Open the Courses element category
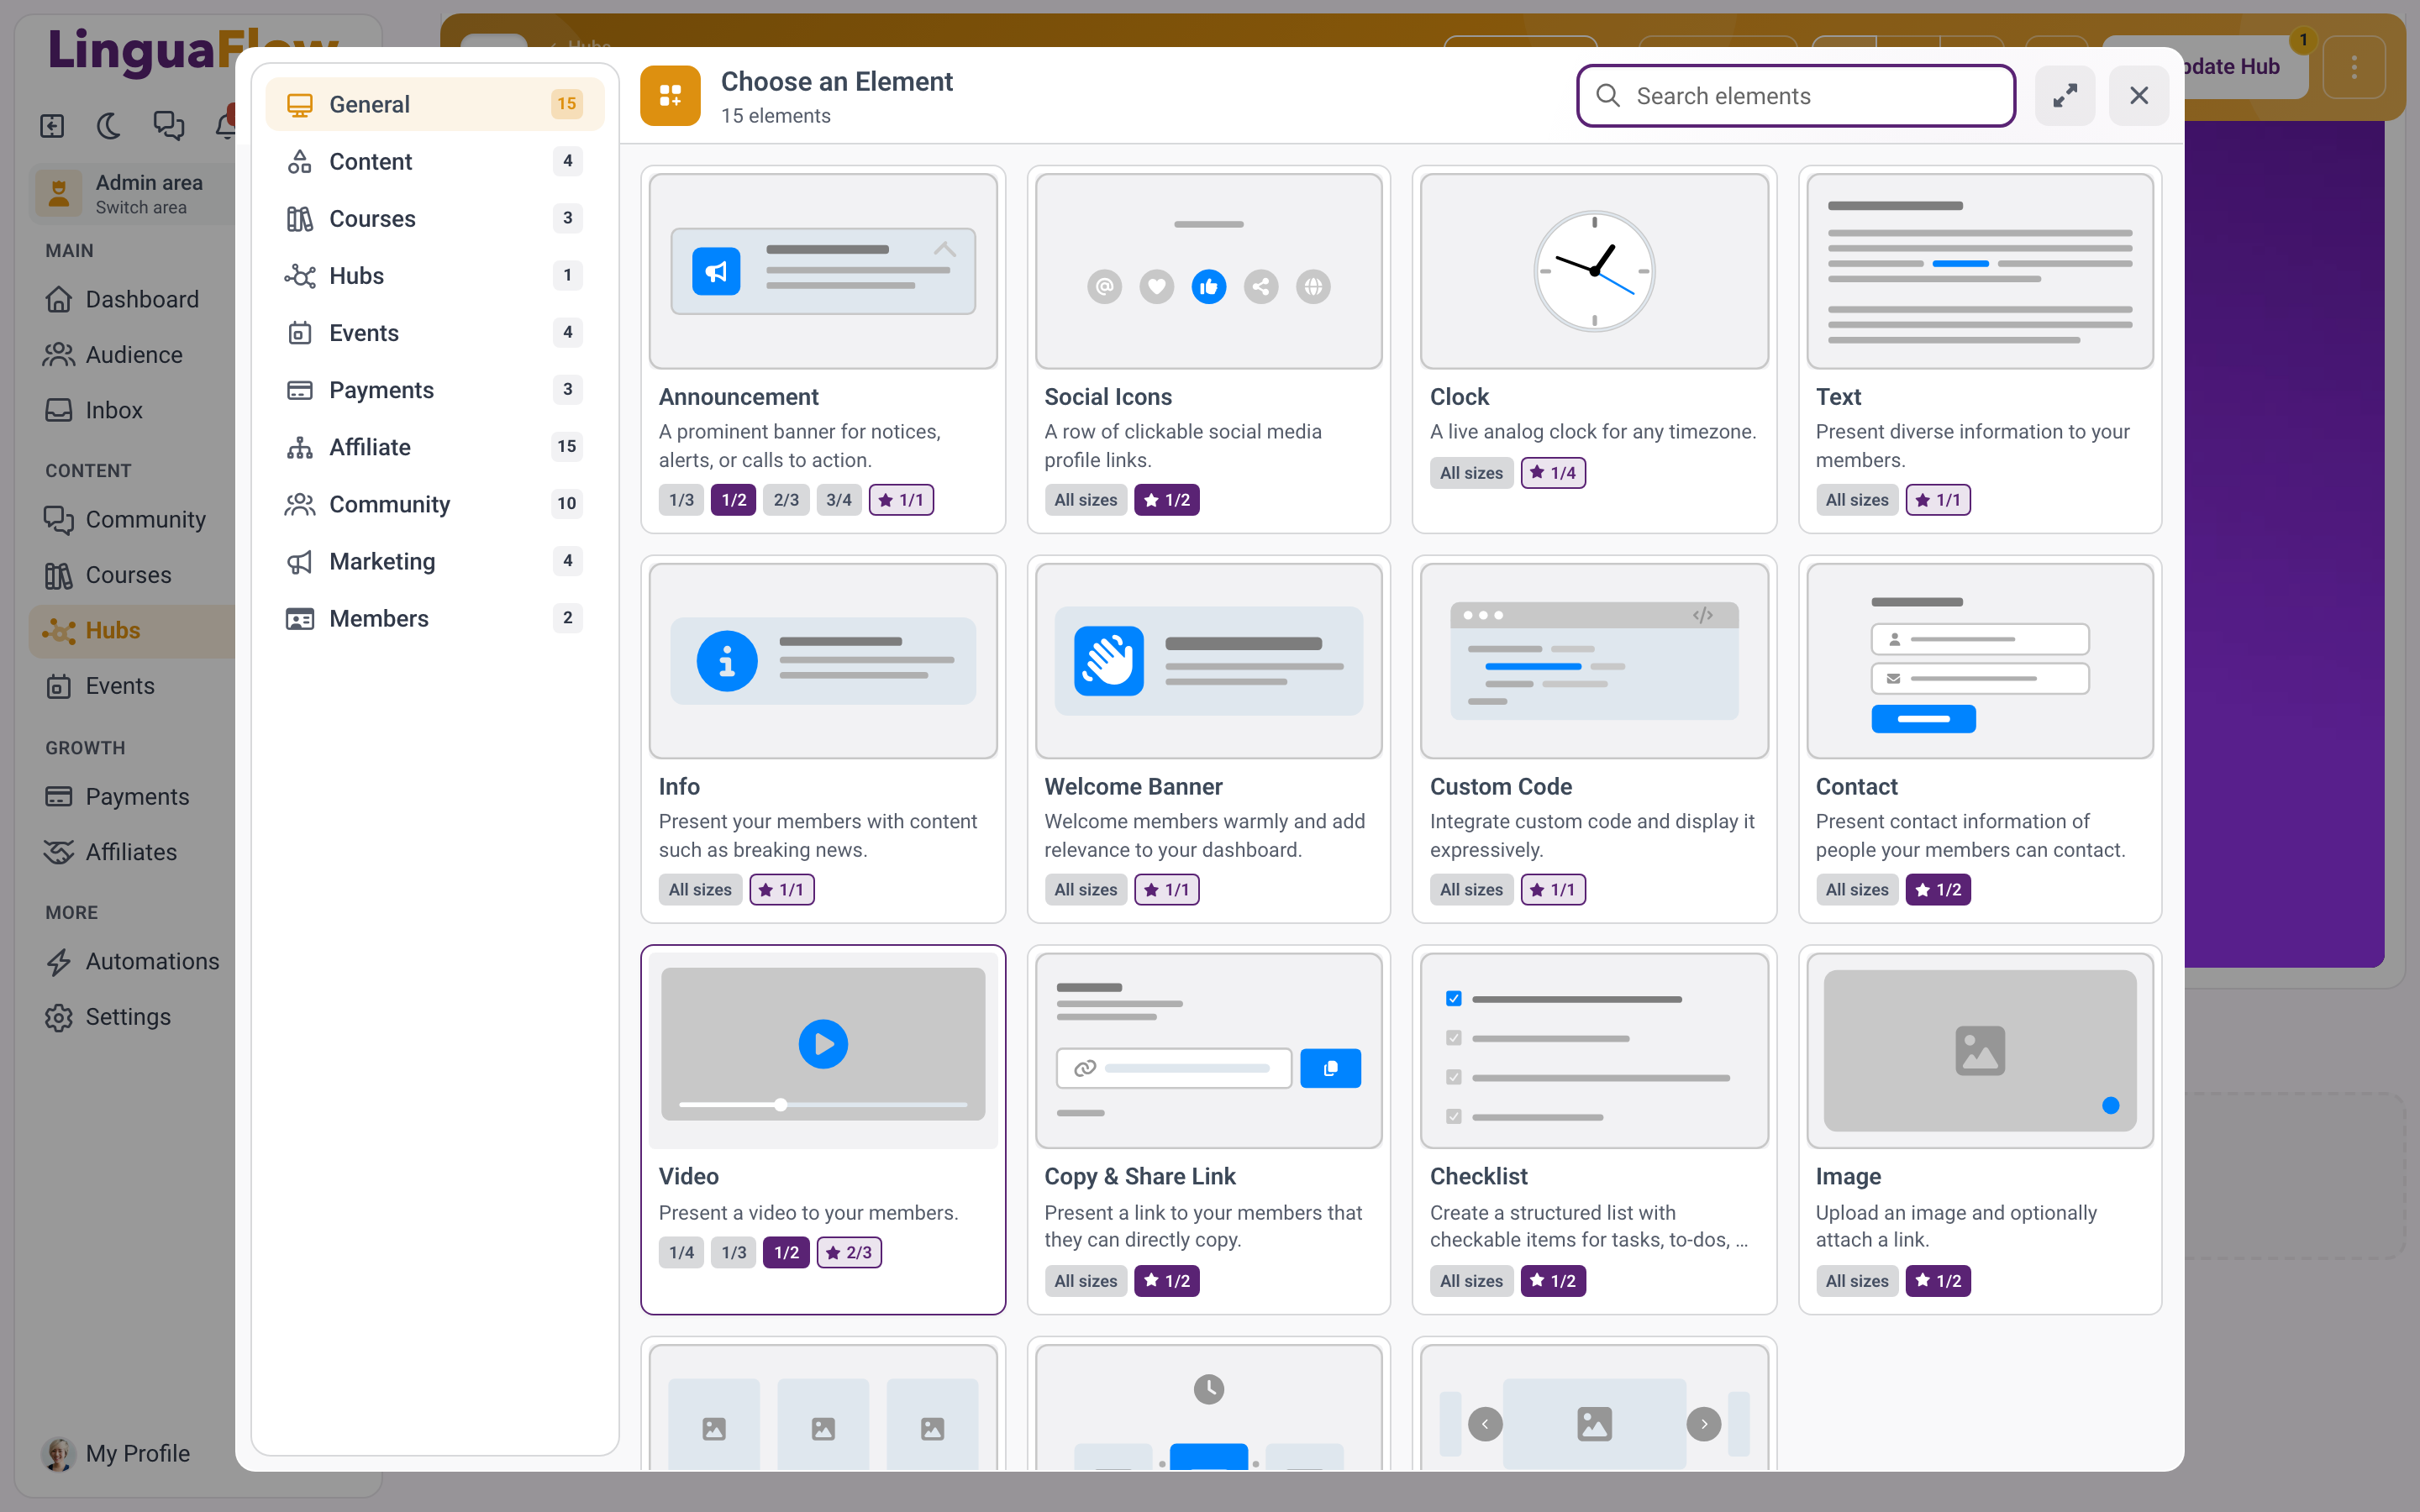 coord(435,218)
